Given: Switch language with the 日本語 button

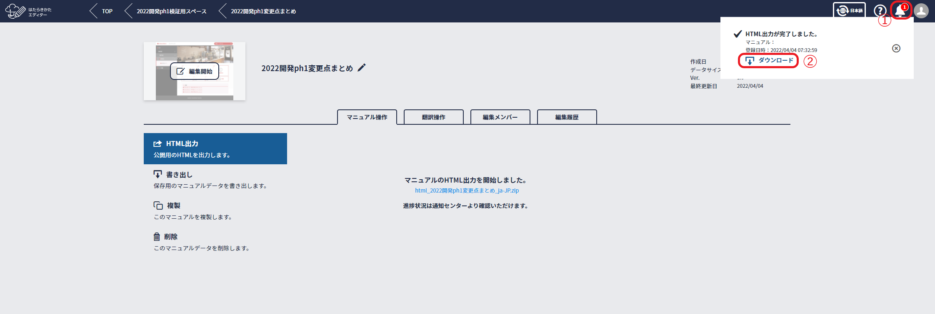Looking at the screenshot, I should 849,11.
